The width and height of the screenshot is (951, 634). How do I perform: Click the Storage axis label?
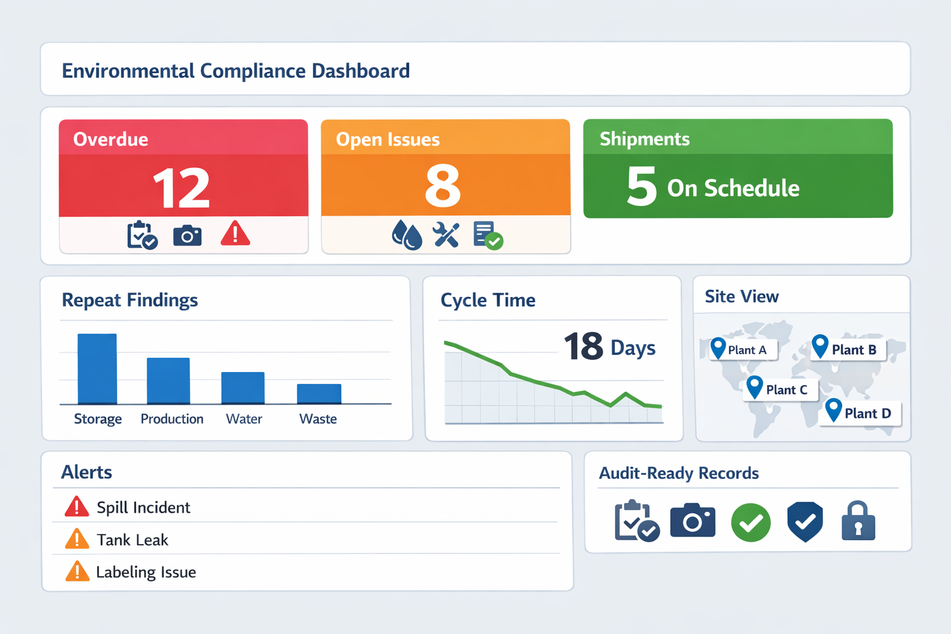(x=98, y=419)
